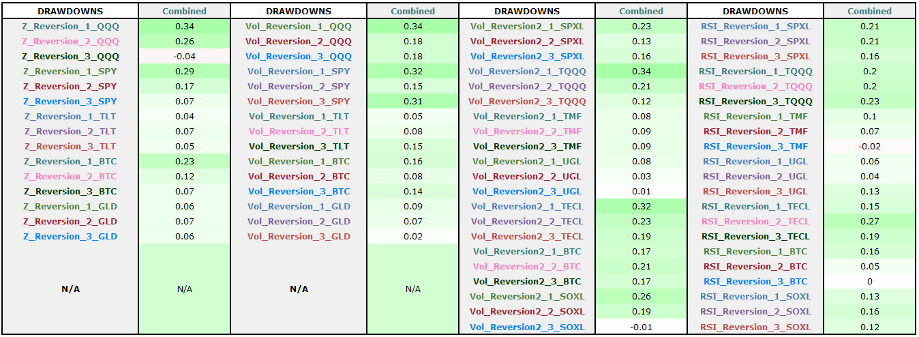Click the Vol_Reversion2_1_SPXL label
919x337 pixels.
pyautogui.click(x=527, y=26)
